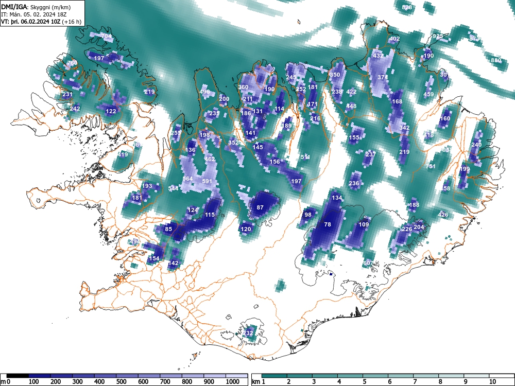Click the visibility value 109
Viewport: 515px width, 386px height.
pos(364,224)
